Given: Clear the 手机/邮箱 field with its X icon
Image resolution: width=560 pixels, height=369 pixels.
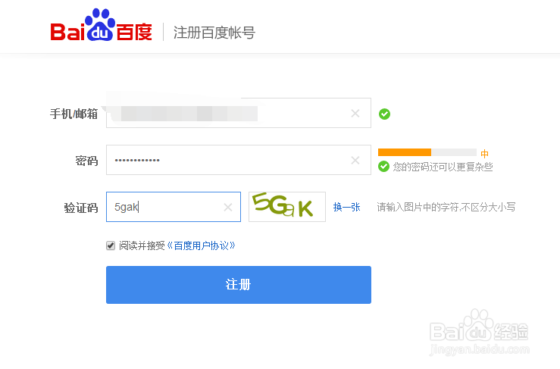Looking at the screenshot, I should (355, 114).
